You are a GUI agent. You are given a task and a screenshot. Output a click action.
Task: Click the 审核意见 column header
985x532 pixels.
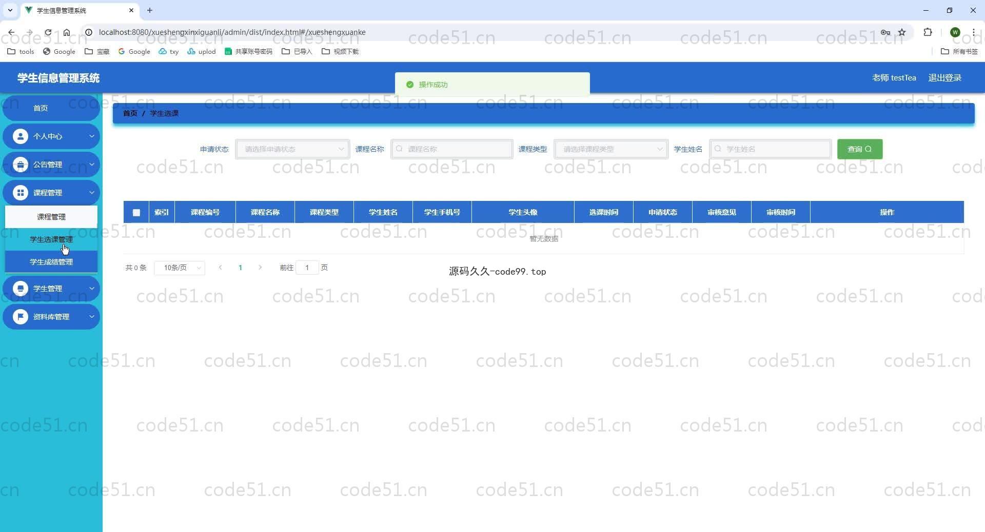[722, 212]
